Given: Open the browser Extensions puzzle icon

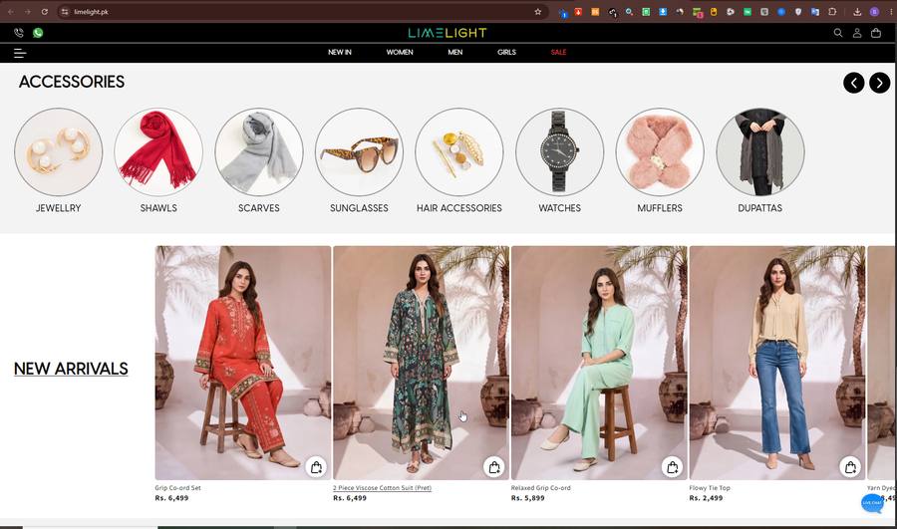Looking at the screenshot, I should point(832,11).
